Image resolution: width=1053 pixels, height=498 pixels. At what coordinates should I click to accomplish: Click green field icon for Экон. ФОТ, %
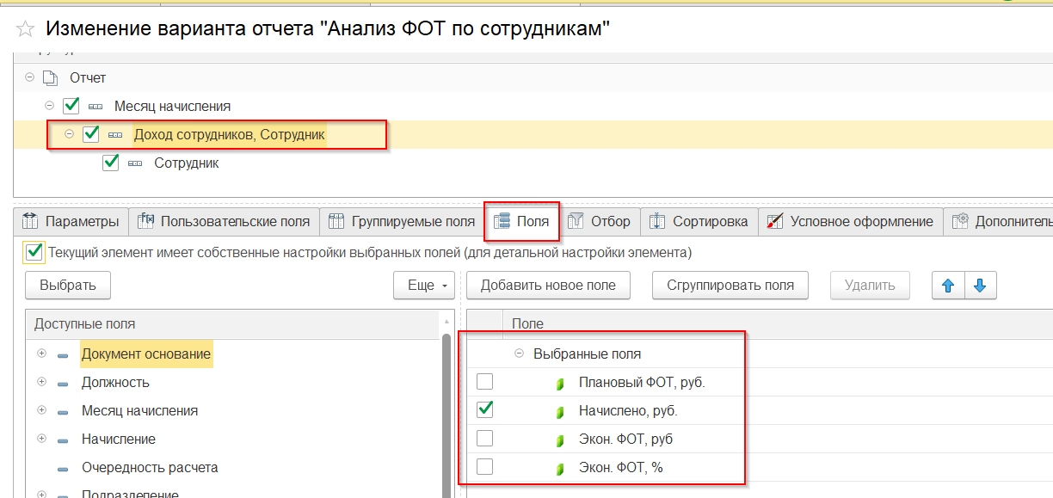tap(561, 468)
